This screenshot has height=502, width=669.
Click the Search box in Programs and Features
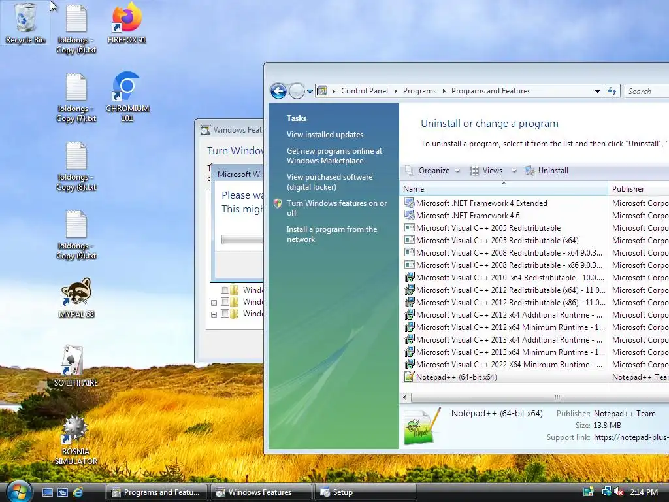coord(647,91)
